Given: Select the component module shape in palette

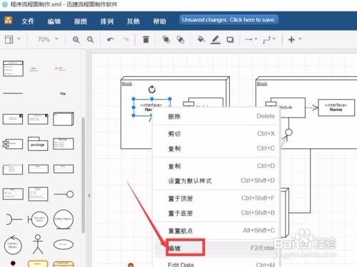Looking at the screenshot, I should (x=13, y=144).
